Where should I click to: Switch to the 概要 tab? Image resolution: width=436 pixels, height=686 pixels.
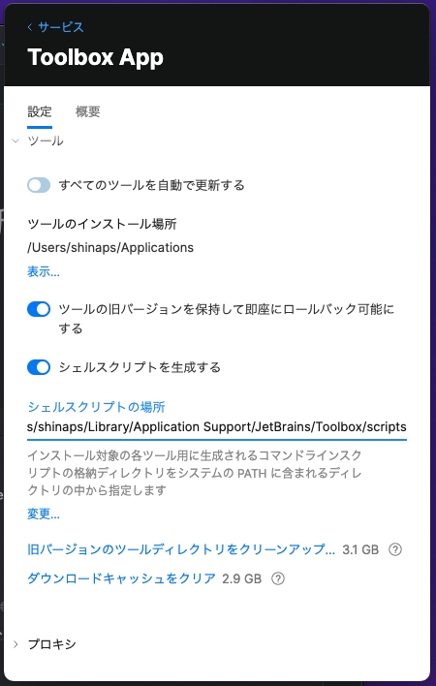(87, 112)
